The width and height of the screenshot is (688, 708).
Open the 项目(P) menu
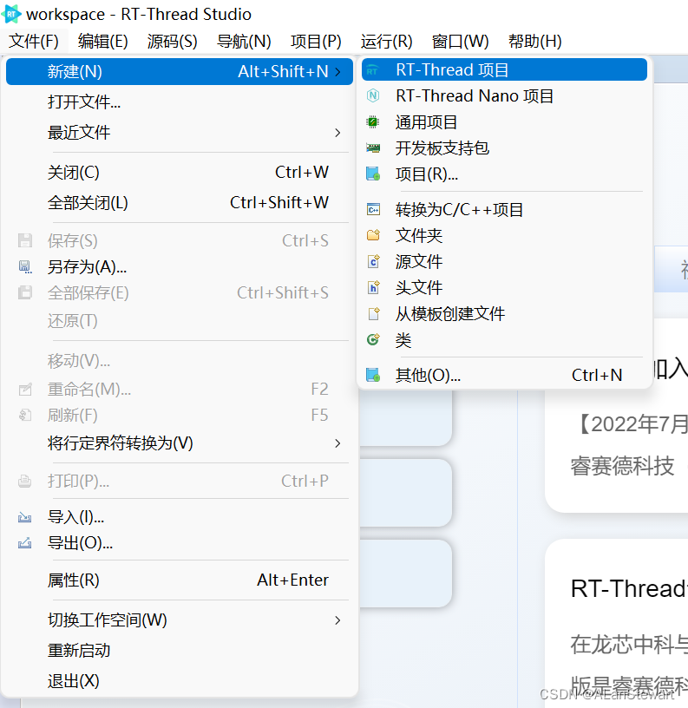[x=316, y=41]
